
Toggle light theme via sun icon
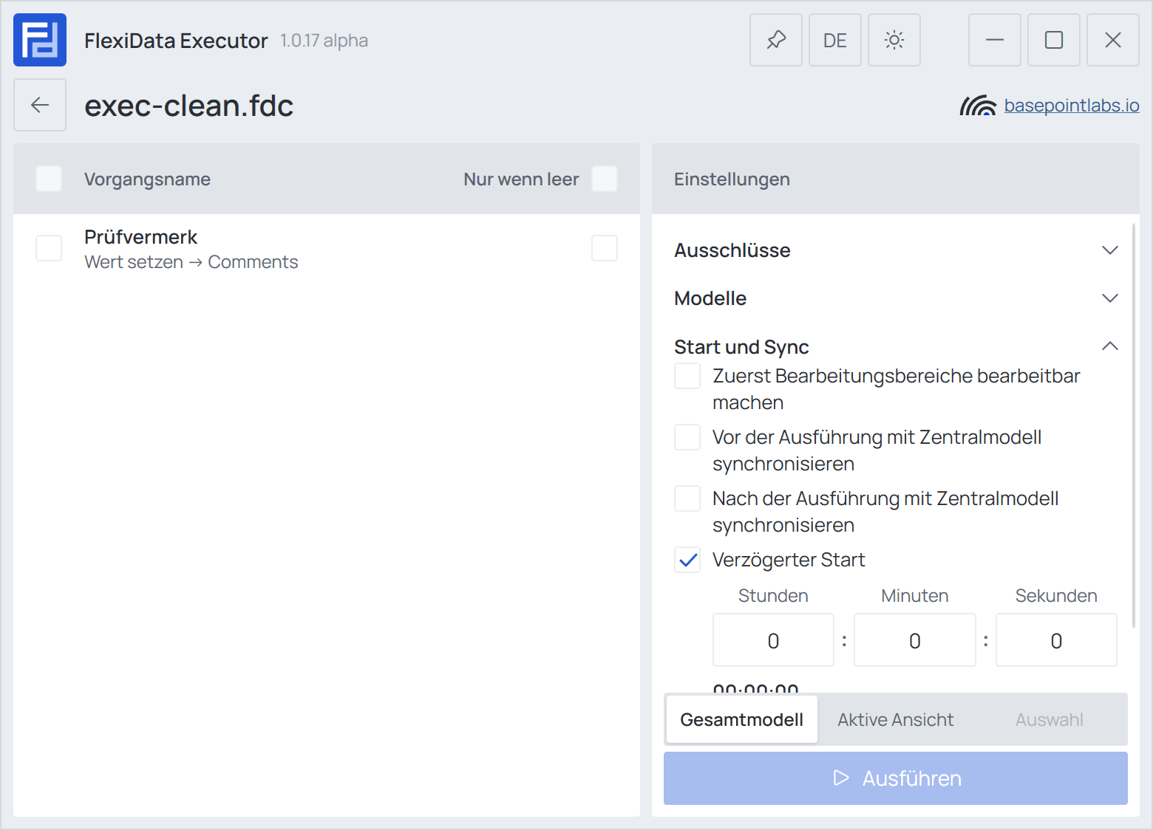point(894,40)
